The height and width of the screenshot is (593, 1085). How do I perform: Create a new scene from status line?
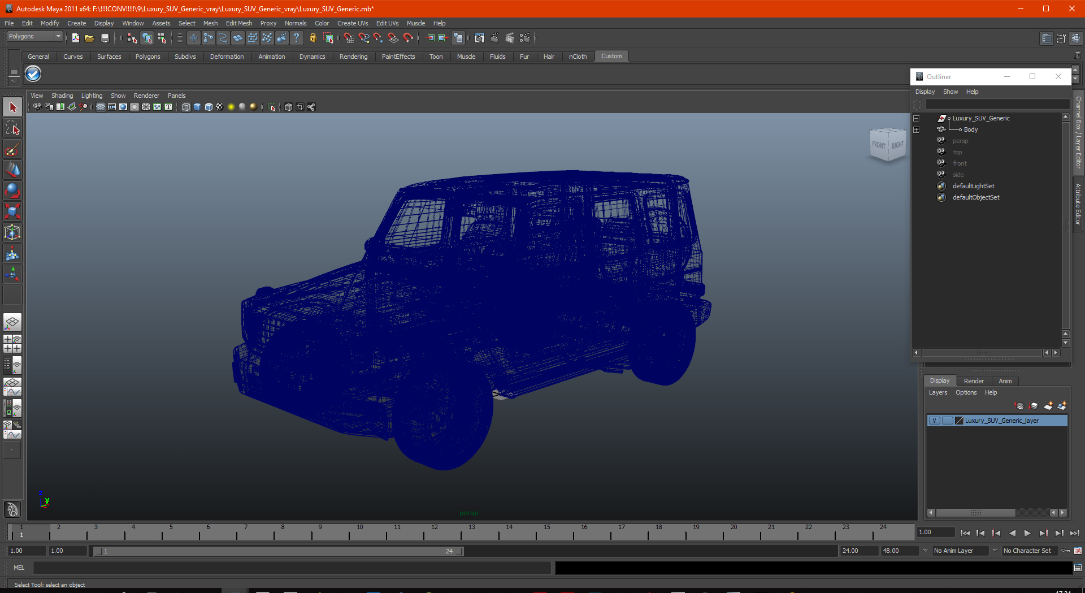point(75,38)
